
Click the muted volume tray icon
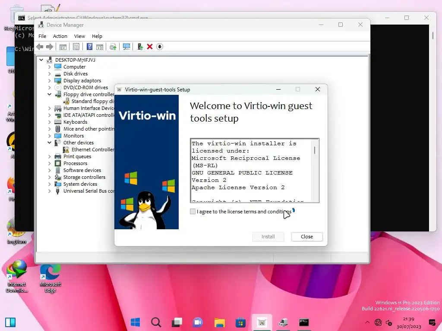[389, 322]
